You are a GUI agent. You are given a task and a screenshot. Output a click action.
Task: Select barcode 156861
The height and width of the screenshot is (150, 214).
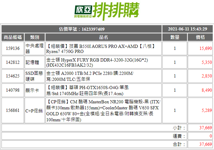coord(13,110)
